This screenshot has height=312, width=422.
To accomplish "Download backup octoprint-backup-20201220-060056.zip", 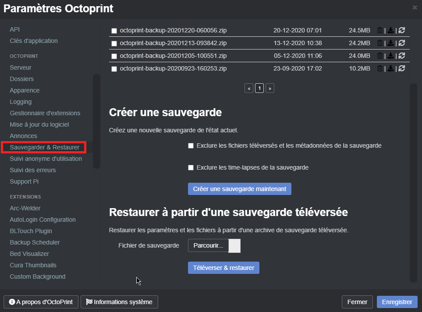I will [390, 30].
